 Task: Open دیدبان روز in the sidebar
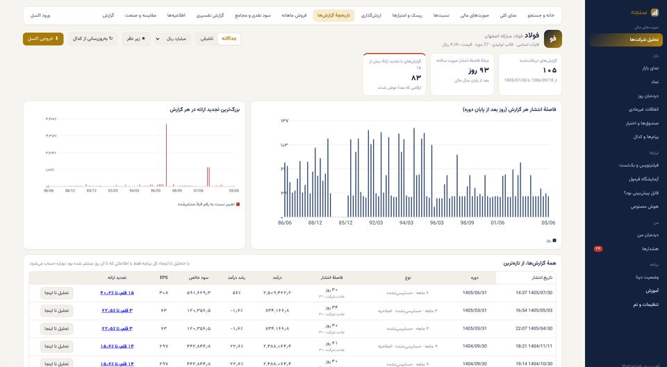[648, 96]
